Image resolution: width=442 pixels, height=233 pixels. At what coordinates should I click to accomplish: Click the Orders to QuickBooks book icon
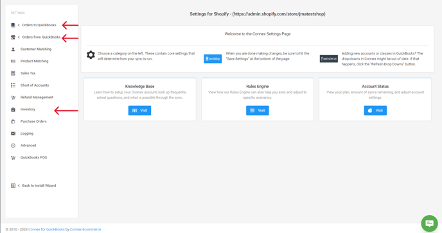point(13,25)
